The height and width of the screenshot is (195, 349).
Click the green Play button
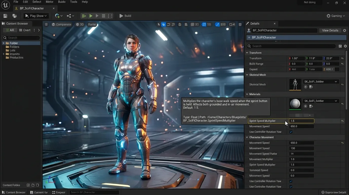[91, 16]
